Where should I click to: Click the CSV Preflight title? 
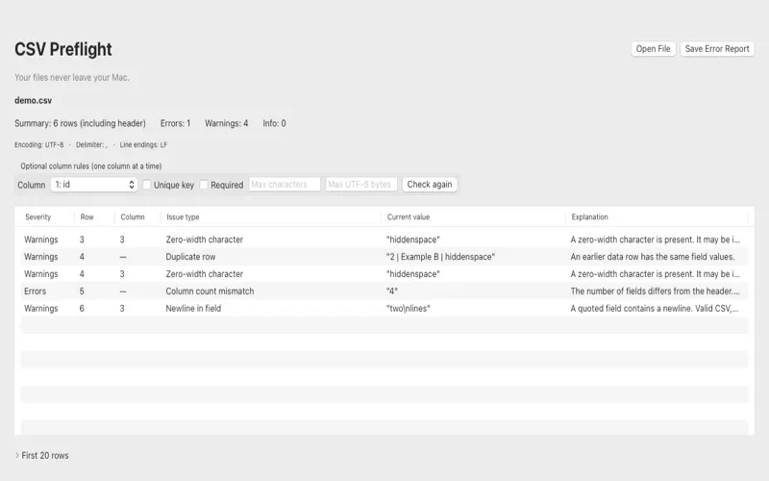(63, 49)
